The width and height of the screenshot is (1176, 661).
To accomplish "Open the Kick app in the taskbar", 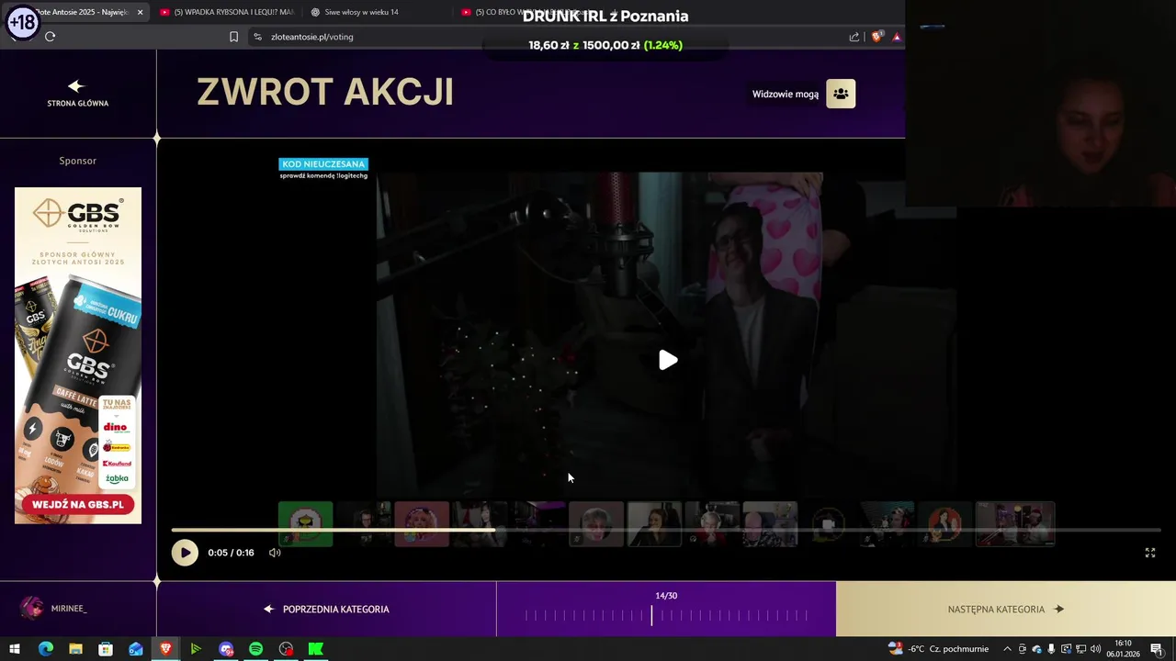I will (316, 649).
